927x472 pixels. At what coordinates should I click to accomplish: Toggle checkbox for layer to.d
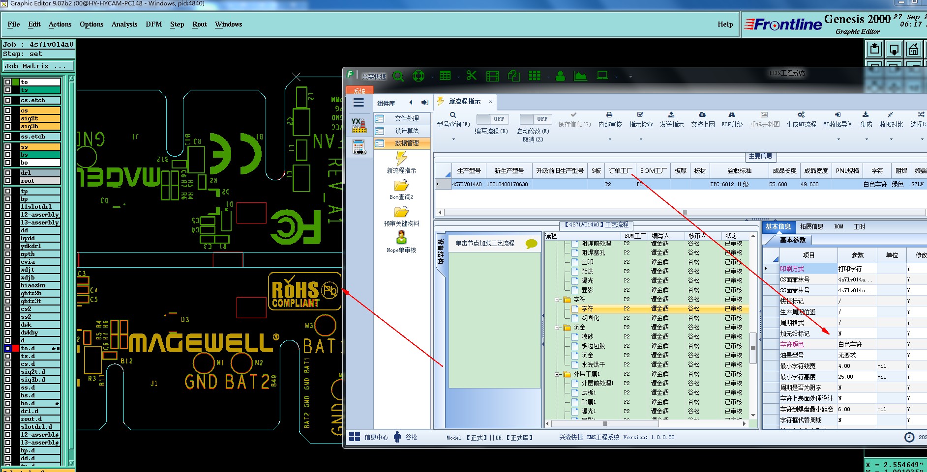coord(8,348)
